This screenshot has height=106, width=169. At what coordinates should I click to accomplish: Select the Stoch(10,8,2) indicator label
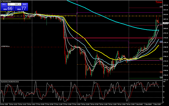(x=10, y=82)
